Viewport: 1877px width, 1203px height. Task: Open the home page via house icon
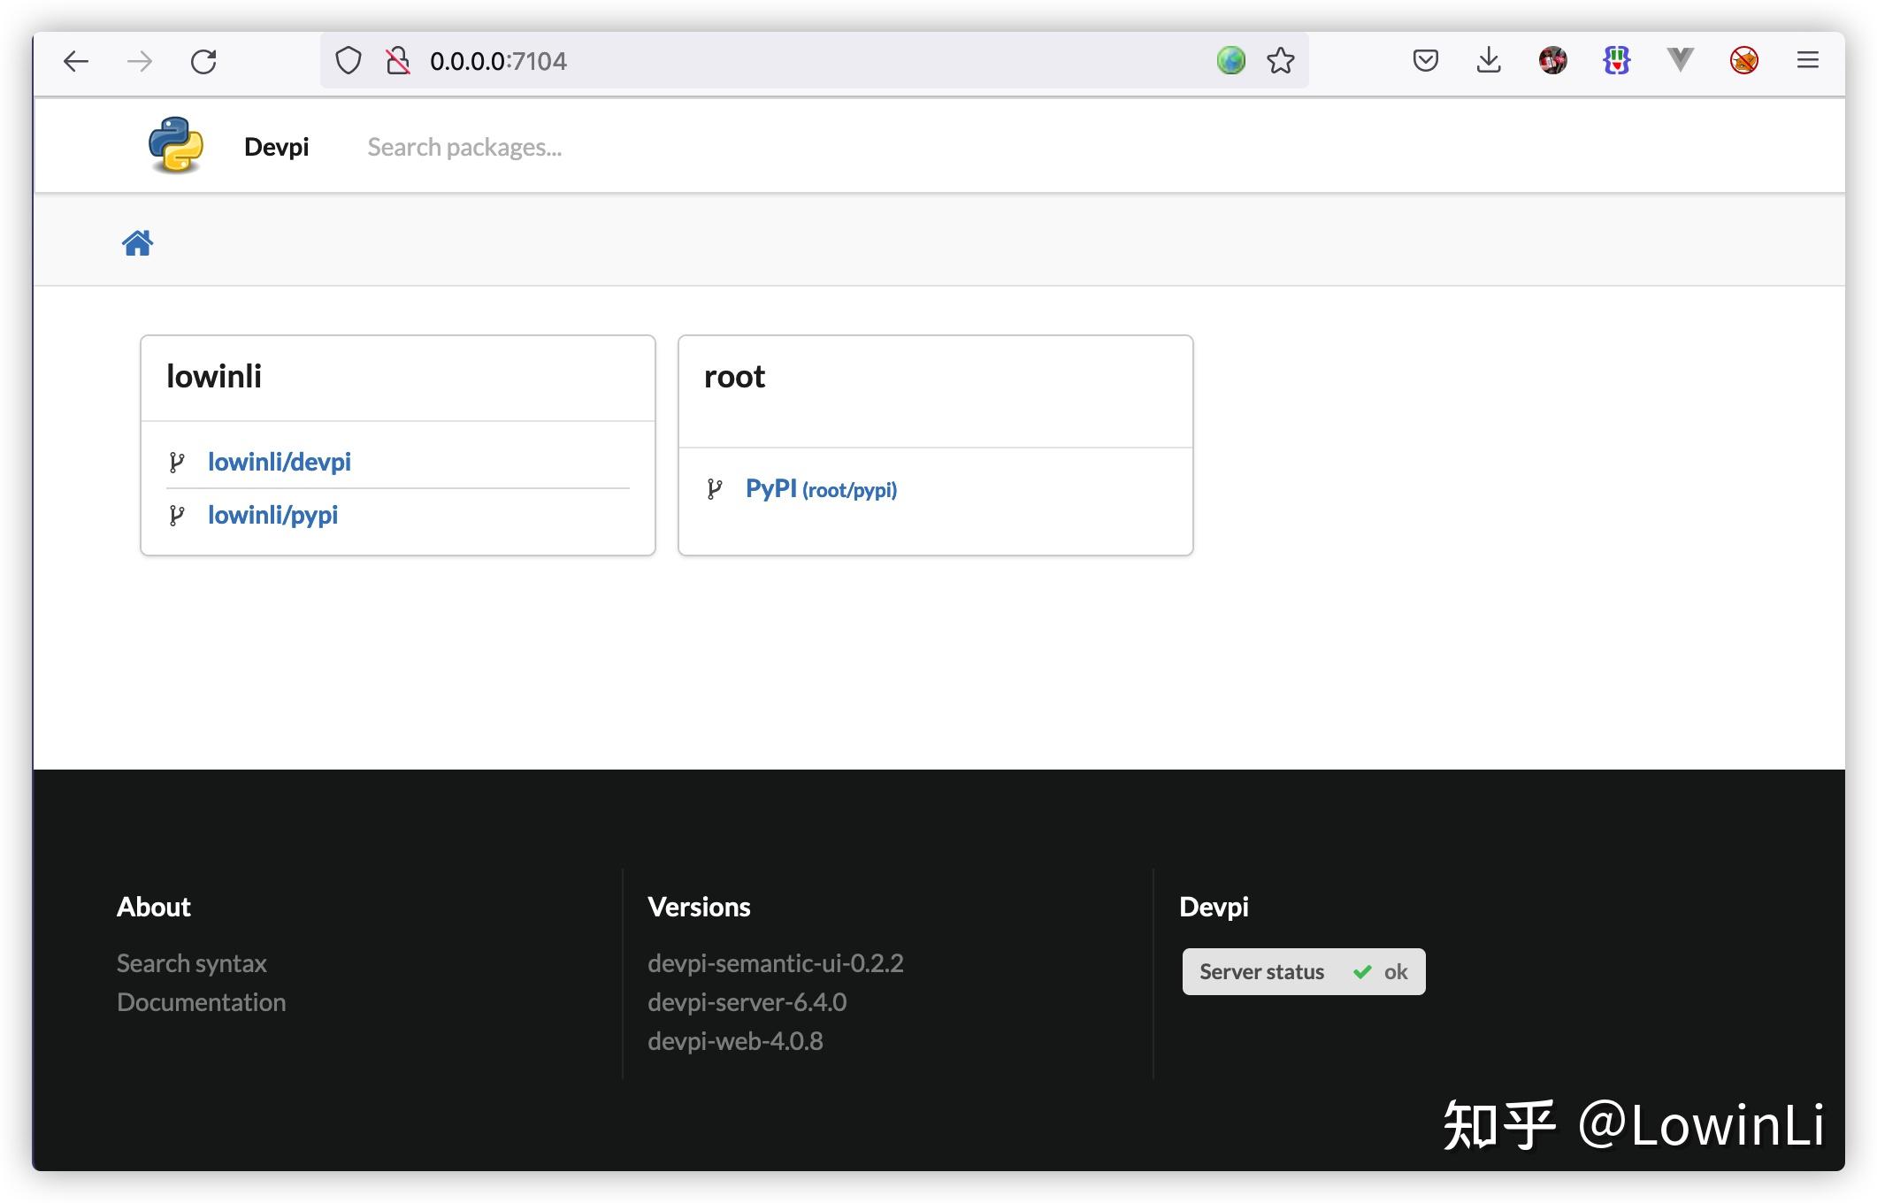point(138,241)
